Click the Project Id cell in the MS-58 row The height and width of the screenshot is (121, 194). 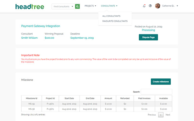coord(50,109)
